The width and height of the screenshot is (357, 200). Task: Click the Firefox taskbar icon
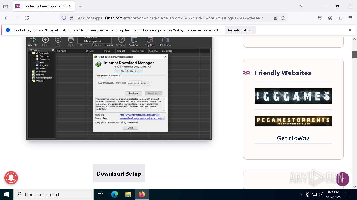click(142, 194)
